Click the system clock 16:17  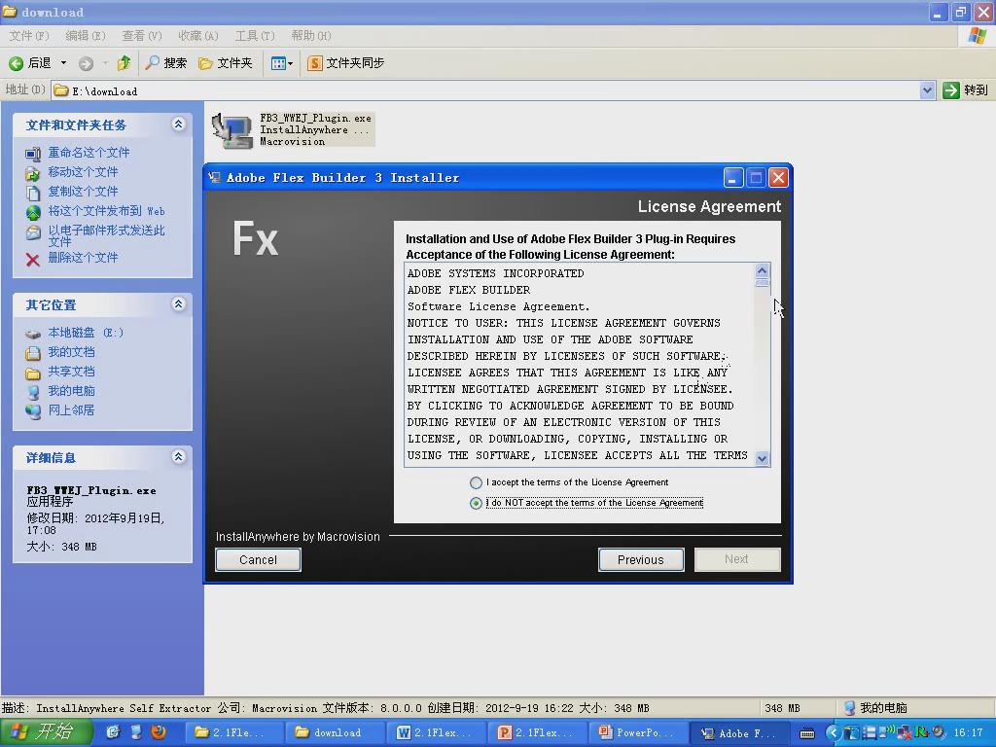[969, 733]
